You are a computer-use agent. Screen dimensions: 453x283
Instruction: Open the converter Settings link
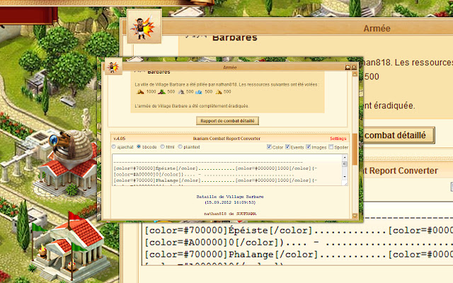tap(338, 139)
